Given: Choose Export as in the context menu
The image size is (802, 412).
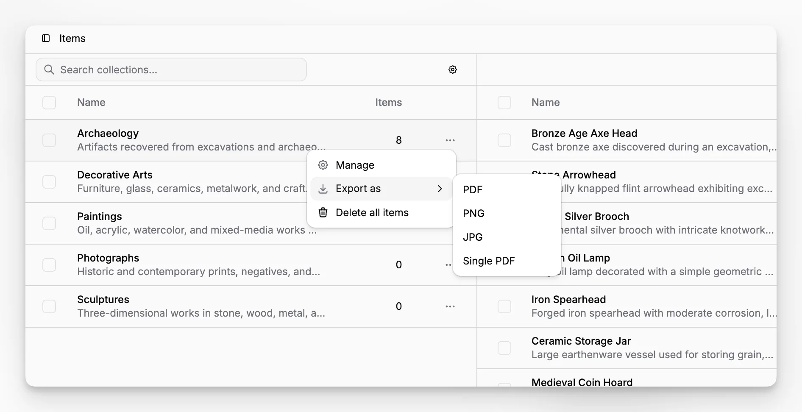Looking at the screenshot, I should [381, 189].
